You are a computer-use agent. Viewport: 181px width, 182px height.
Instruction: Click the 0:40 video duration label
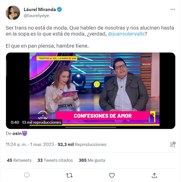click(15, 122)
